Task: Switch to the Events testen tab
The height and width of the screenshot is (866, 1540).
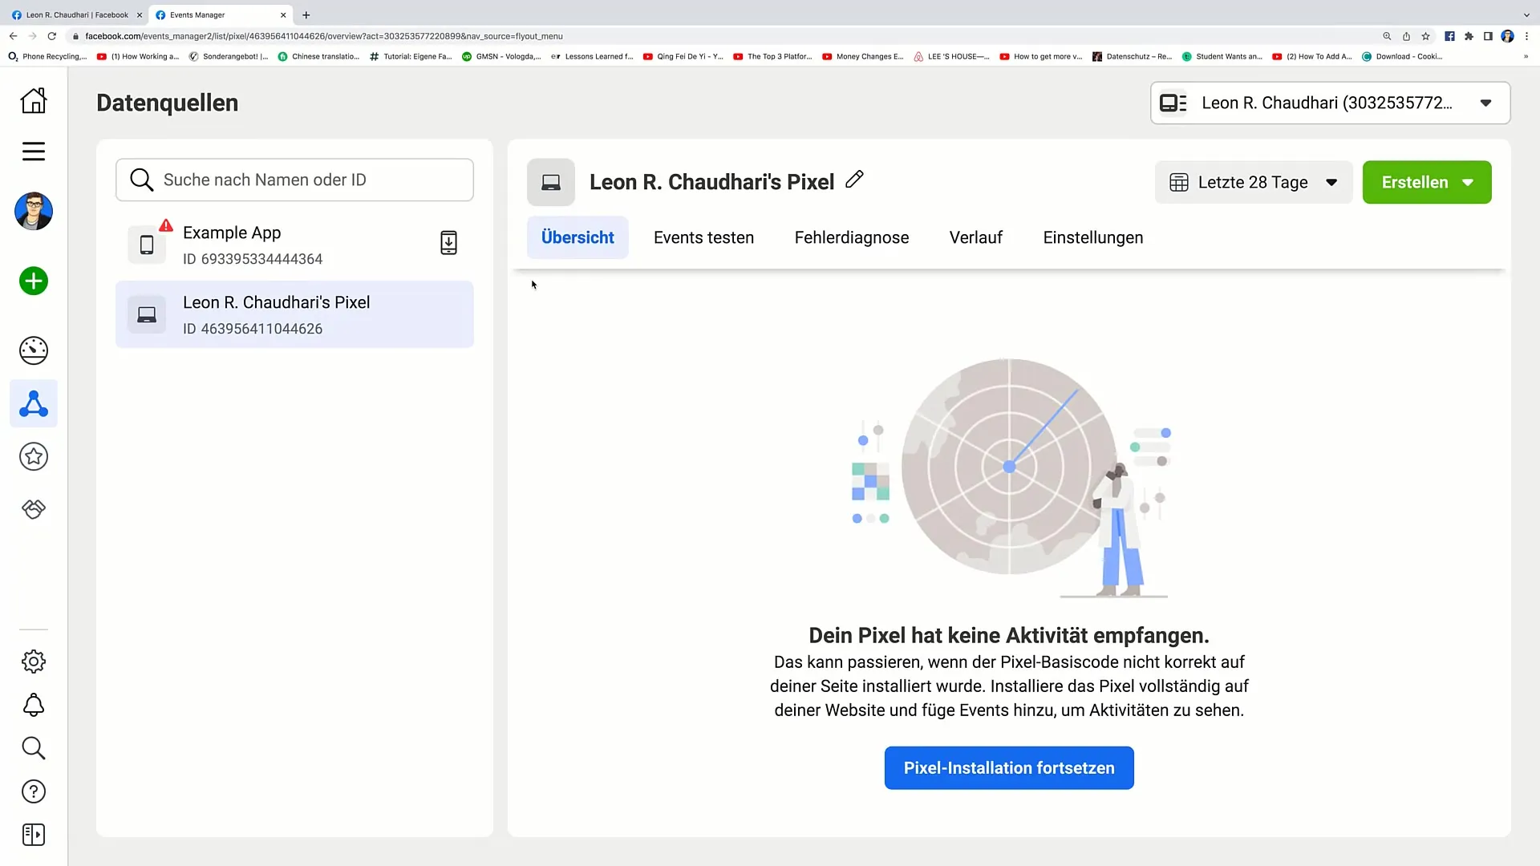Action: [703, 238]
